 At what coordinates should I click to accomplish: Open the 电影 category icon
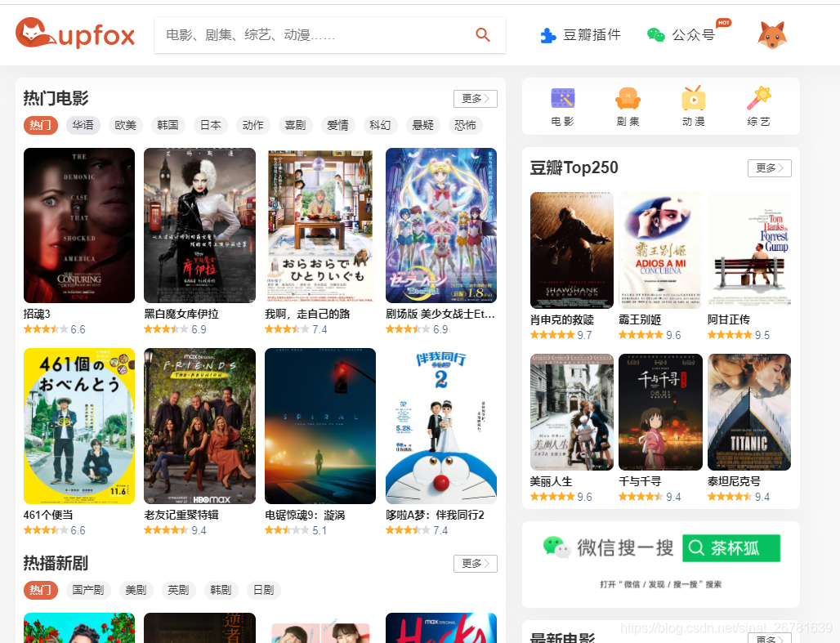tap(562, 107)
